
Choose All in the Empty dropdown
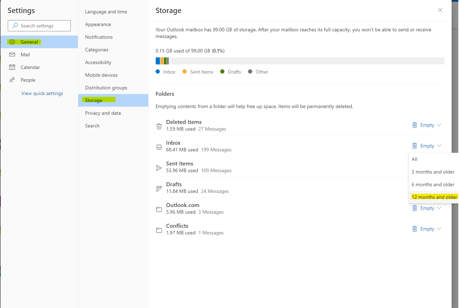(x=434, y=159)
